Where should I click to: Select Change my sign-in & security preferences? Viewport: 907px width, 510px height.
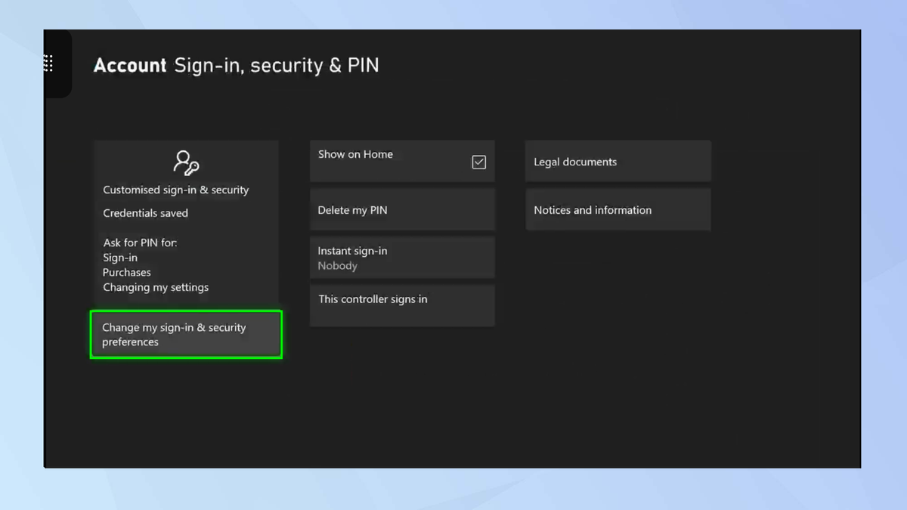pyautogui.click(x=186, y=335)
